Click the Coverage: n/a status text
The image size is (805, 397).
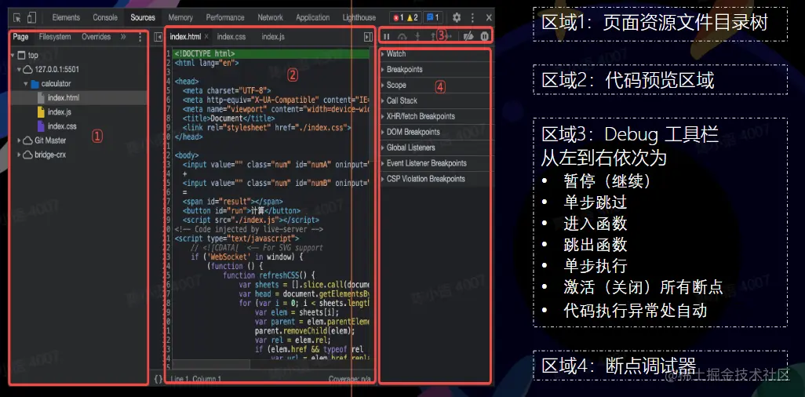coord(350,379)
